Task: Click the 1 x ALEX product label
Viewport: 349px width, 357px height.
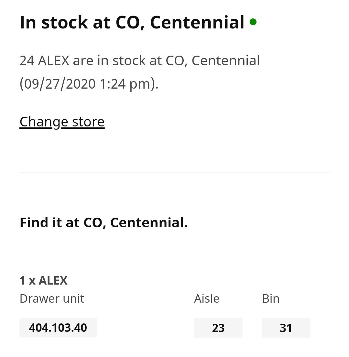Action: 43,280
